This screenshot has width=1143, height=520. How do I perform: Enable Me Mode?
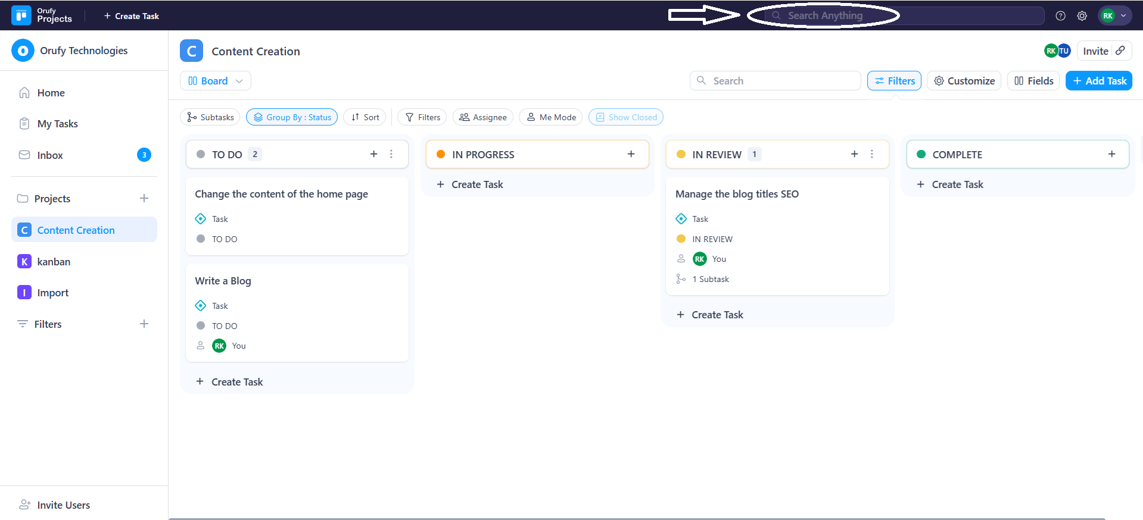[551, 117]
